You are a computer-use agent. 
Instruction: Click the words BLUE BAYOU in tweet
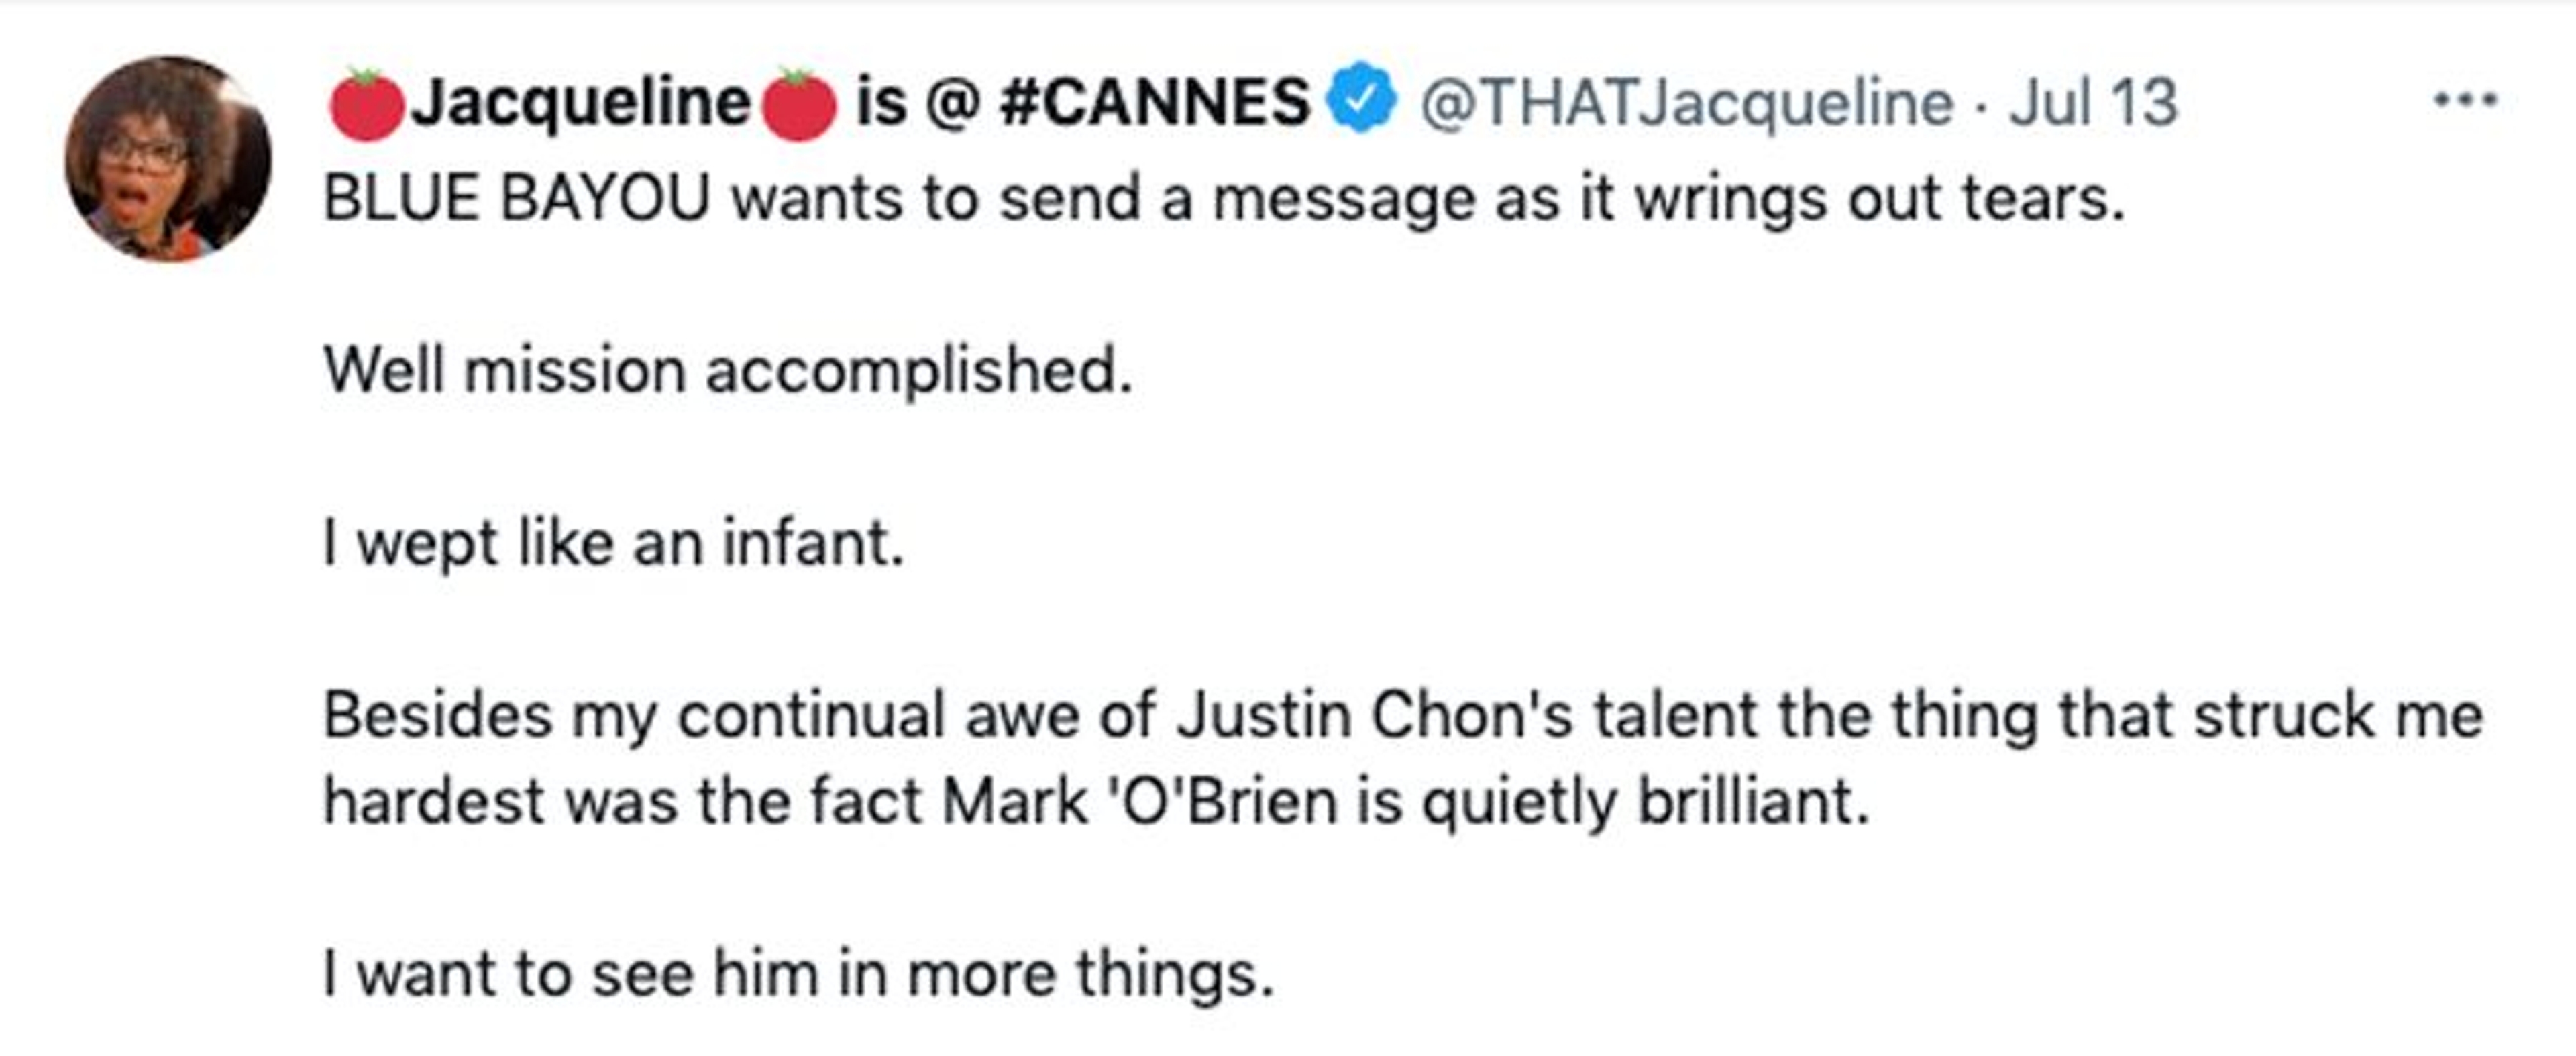coord(516,199)
